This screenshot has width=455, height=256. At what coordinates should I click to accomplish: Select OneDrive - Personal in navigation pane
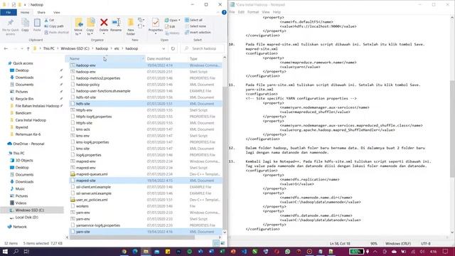point(28,144)
